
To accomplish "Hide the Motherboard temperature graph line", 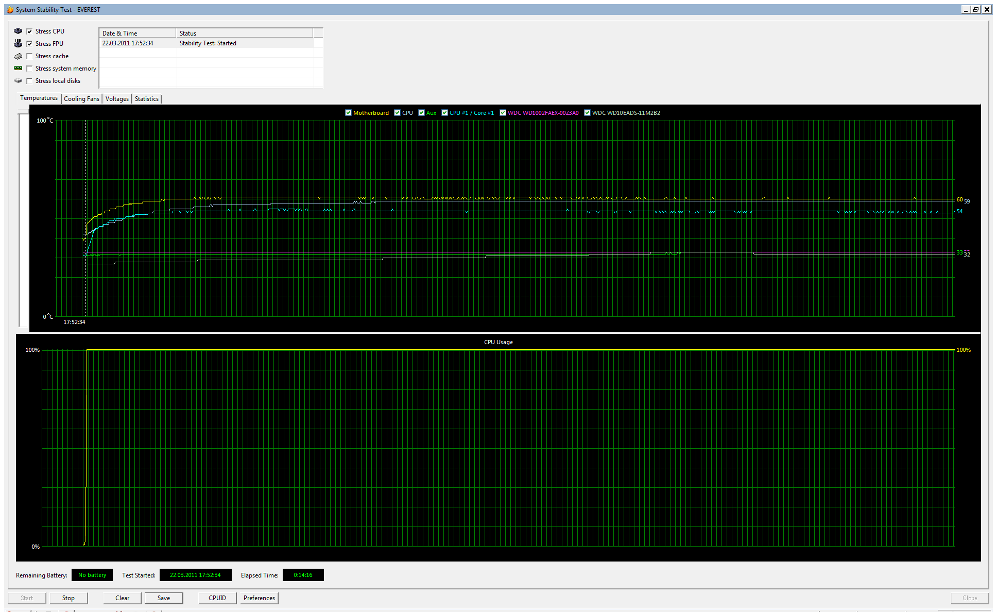I will pos(348,113).
